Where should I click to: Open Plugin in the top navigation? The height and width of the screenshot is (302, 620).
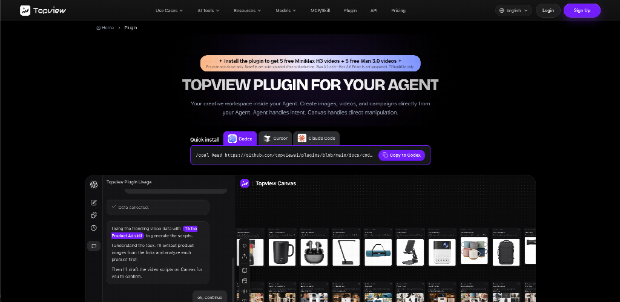click(351, 11)
